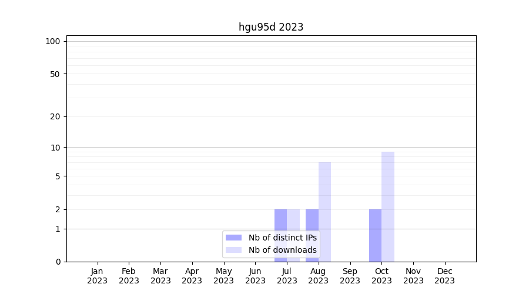
Task: Click the 'Nb of downloads' legend swatch
Action: tap(233, 250)
